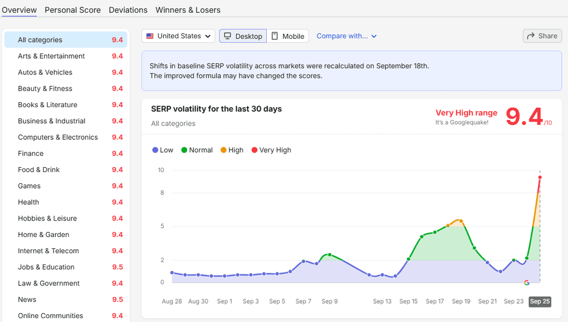The width and height of the screenshot is (568, 322).
Task: Open the Books & Literature category
Action: point(66,105)
